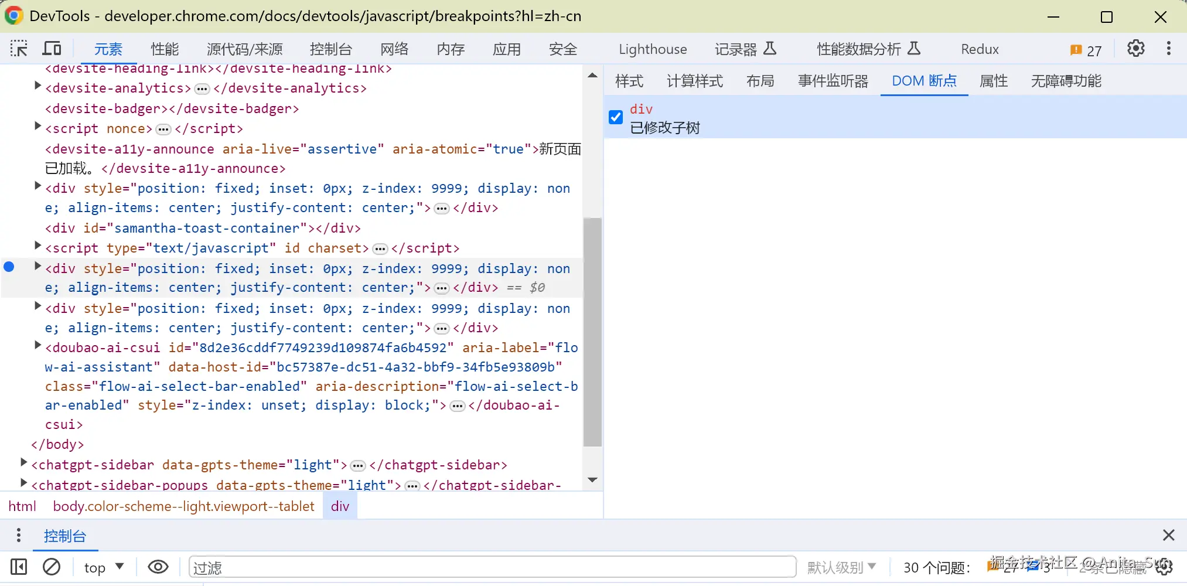This screenshot has width=1187, height=586.
Task: Open DevTools settings gear
Action: coord(1135,49)
